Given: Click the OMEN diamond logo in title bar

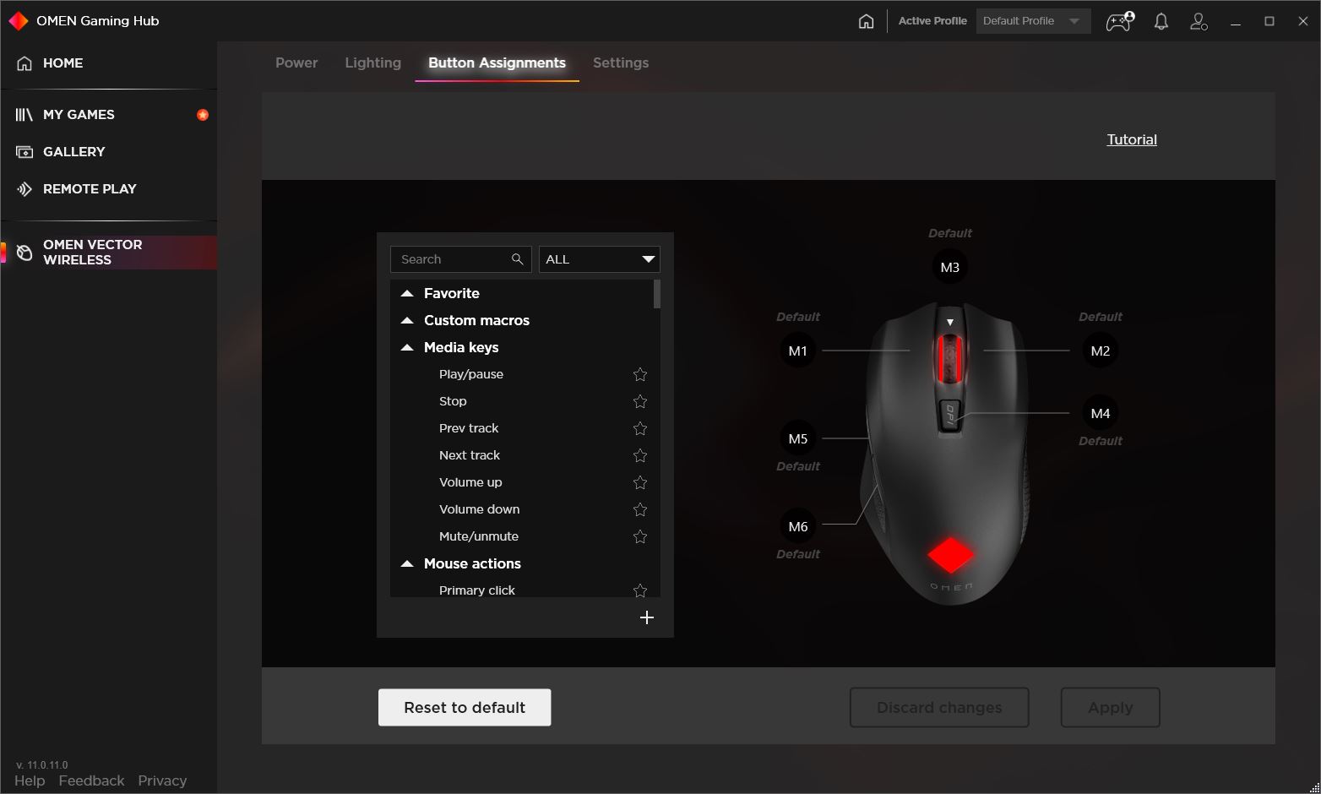Looking at the screenshot, I should click(19, 20).
